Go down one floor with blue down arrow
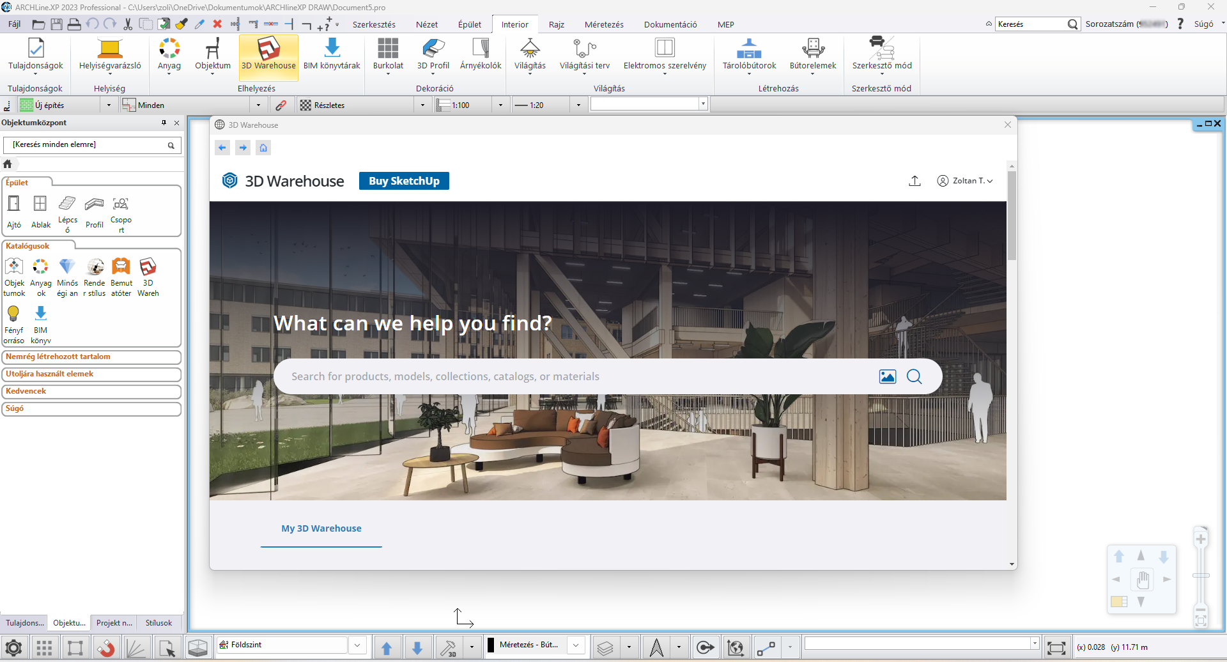Viewport: 1227px width, 662px height. [x=417, y=648]
